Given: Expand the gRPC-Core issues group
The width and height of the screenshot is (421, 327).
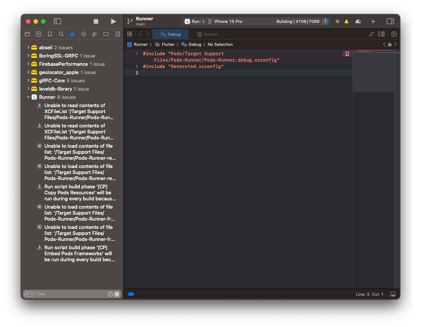Looking at the screenshot, I should point(28,80).
